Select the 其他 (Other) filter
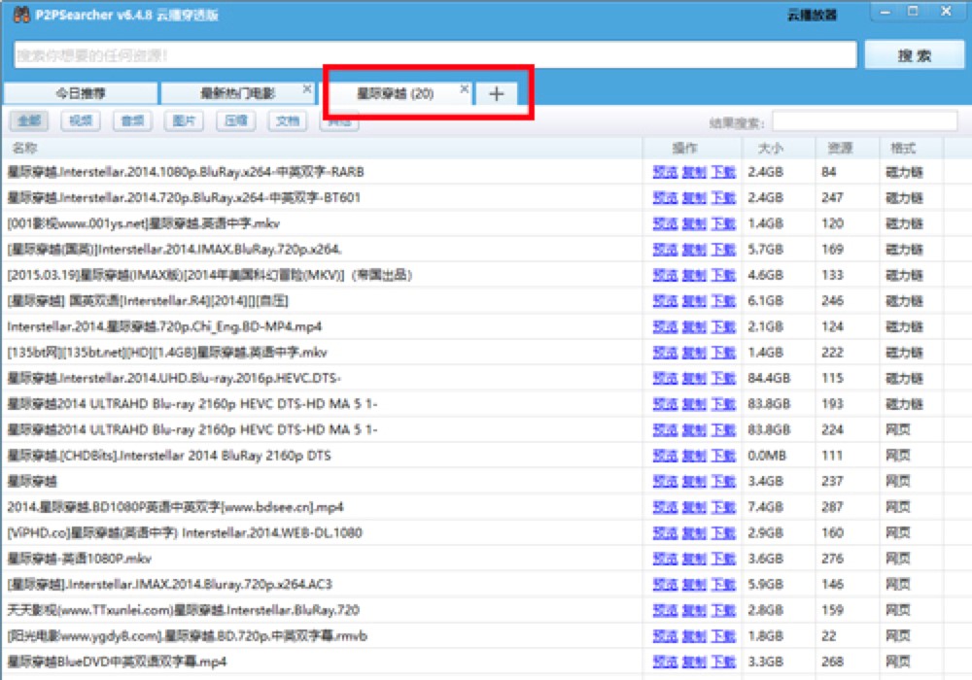The width and height of the screenshot is (972, 680). point(340,120)
